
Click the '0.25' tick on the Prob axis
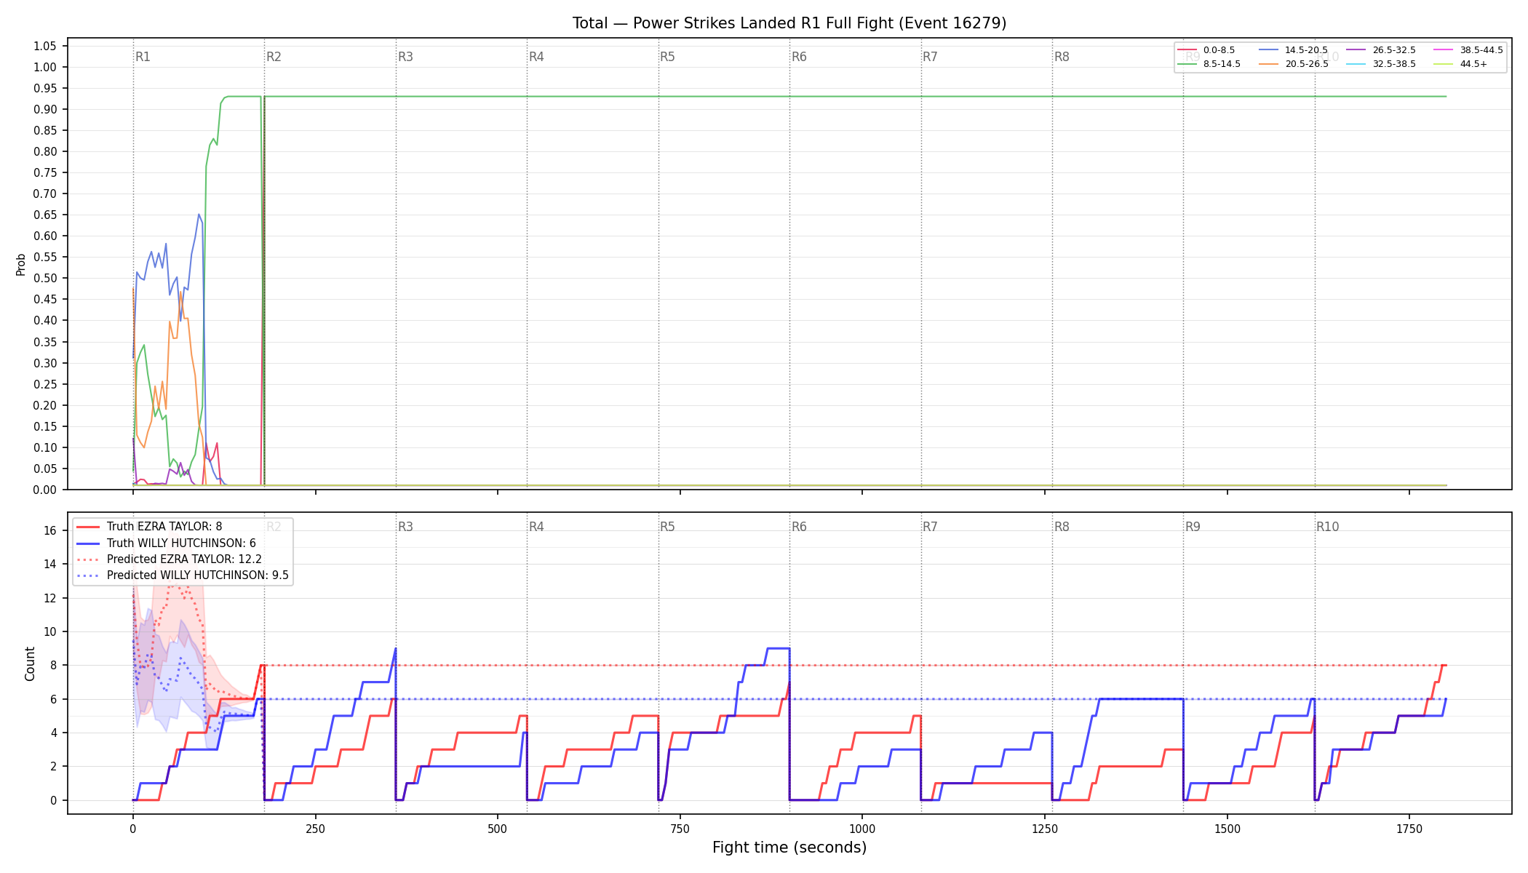pyautogui.click(x=45, y=384)
